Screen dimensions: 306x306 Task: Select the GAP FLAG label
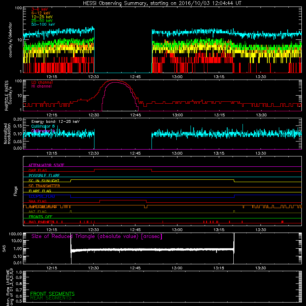click(37, 170)
